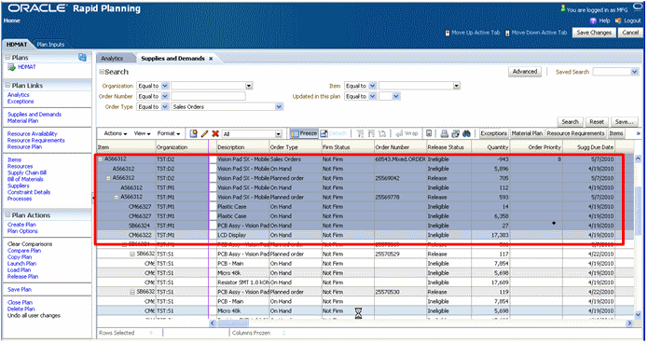Open the Actions menu

[x=116, y=133]
